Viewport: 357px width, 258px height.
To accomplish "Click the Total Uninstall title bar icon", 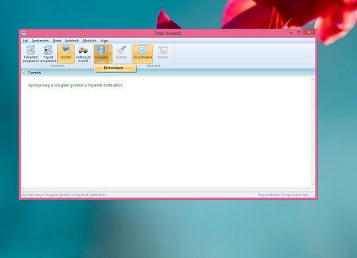I will tap(24, 33).
